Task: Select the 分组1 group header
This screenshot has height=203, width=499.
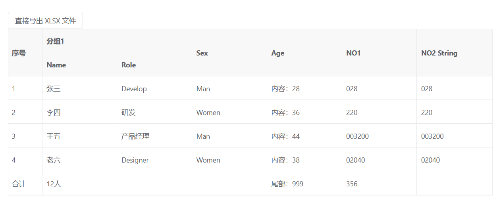Action: [56, 41]
